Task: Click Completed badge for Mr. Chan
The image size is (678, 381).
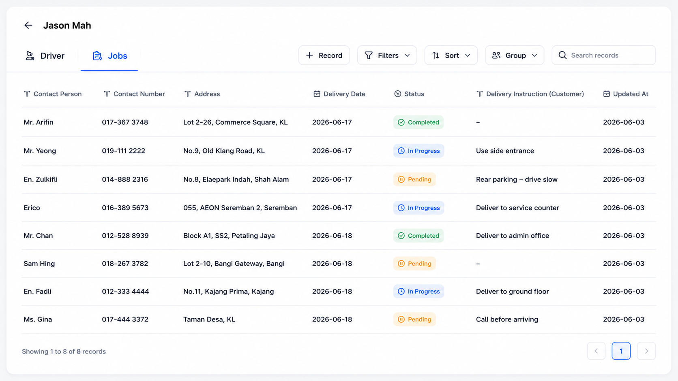Action: point(418,236)
